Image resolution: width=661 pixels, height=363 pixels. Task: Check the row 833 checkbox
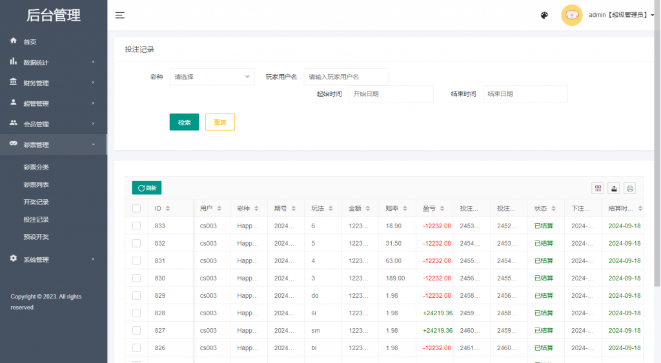[x=137, y=226]
